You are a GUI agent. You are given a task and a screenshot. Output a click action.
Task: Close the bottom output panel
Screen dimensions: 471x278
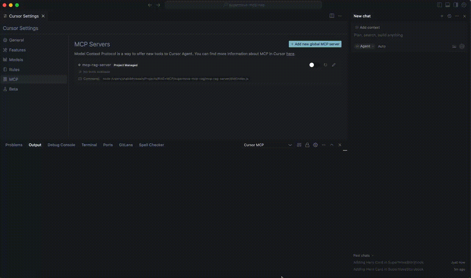pyautogui.click(x=340, y=145)
